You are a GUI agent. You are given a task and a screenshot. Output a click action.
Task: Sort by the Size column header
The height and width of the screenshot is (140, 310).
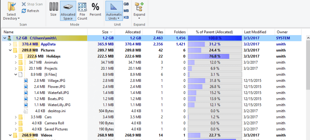[x=101, y=32]
